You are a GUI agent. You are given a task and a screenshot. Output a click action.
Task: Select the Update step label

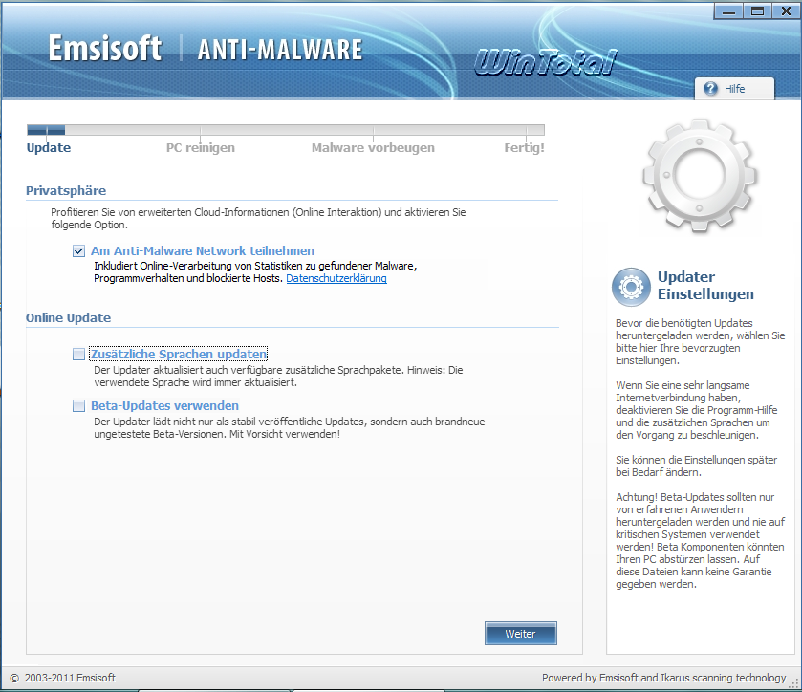pos(49,148)
